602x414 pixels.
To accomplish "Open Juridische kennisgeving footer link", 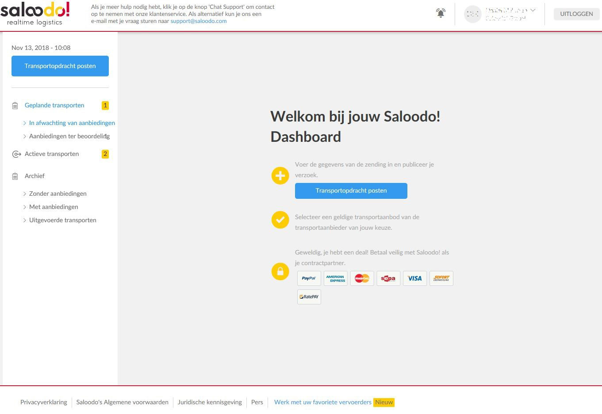I will (210, 402).
